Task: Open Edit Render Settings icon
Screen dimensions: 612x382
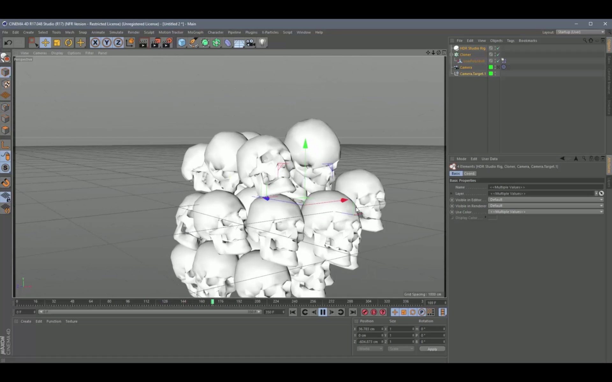Action: coord(167,43)
